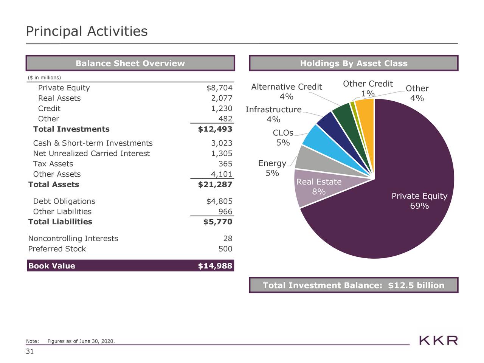
Task: Select the Credit row label in table
Action: (x=49, y=109)
